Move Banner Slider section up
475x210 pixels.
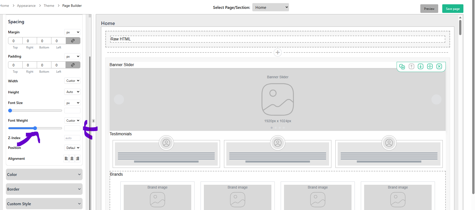(x=411, y=66)
